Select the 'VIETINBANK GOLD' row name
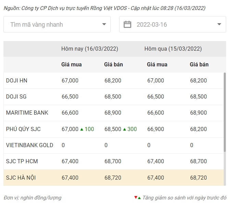 pyautogui.click(x=29, y=145)
